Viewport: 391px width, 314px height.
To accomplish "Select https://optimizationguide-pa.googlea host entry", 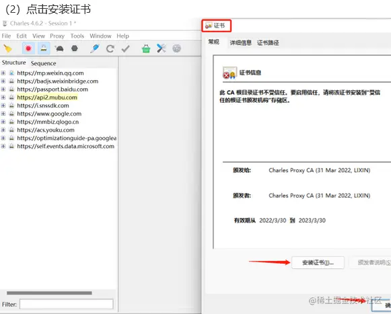I will (x=67, y=138).
